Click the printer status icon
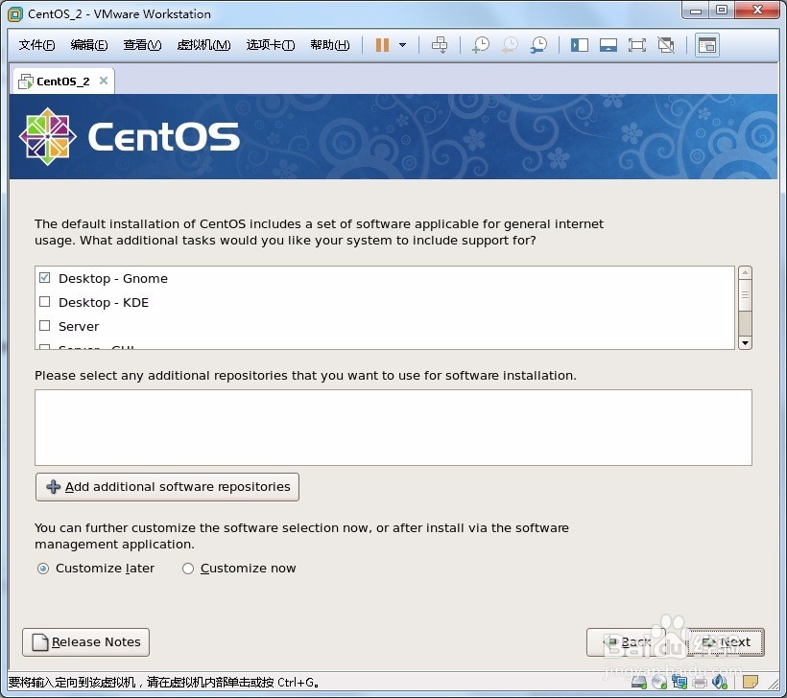787x698 pixels. pos(700,682)
